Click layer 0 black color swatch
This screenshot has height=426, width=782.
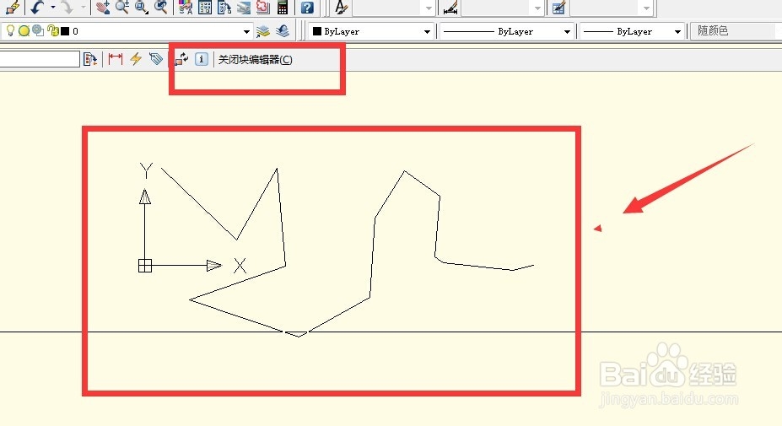tap(65, 31)
